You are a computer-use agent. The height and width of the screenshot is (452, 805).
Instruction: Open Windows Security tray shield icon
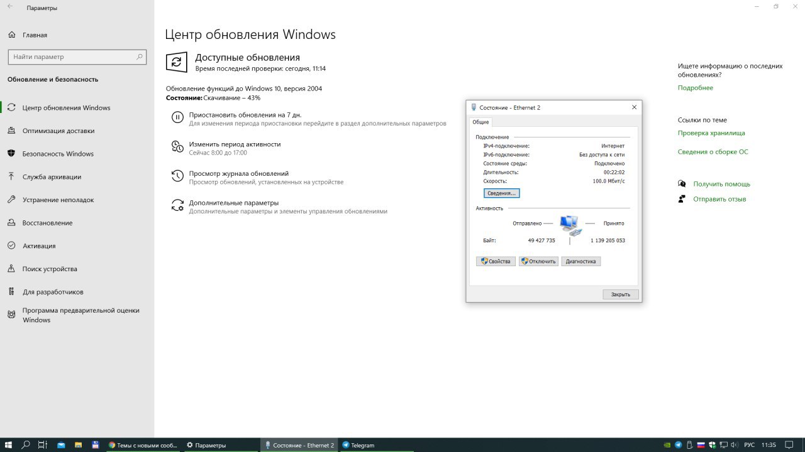point(712,445)
